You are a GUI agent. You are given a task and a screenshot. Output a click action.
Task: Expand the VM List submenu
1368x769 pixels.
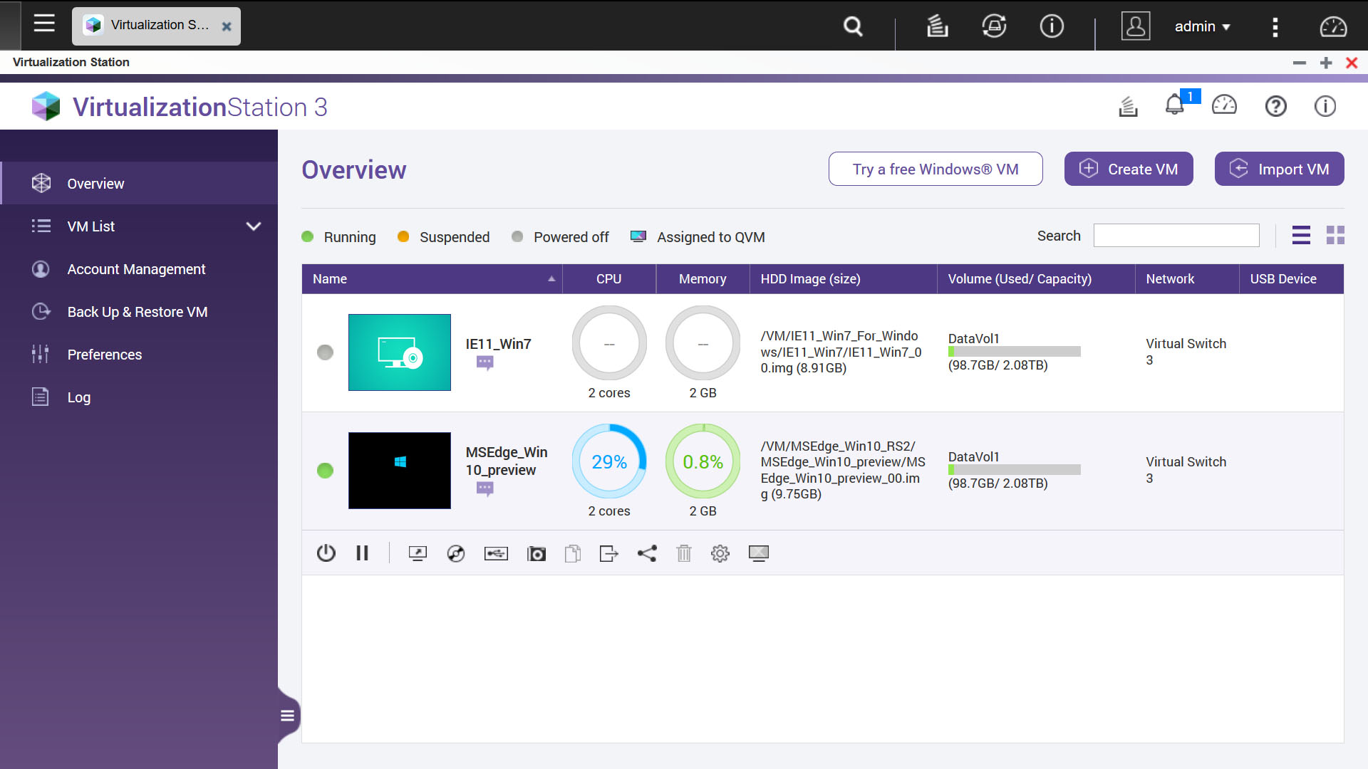(254, 226)
